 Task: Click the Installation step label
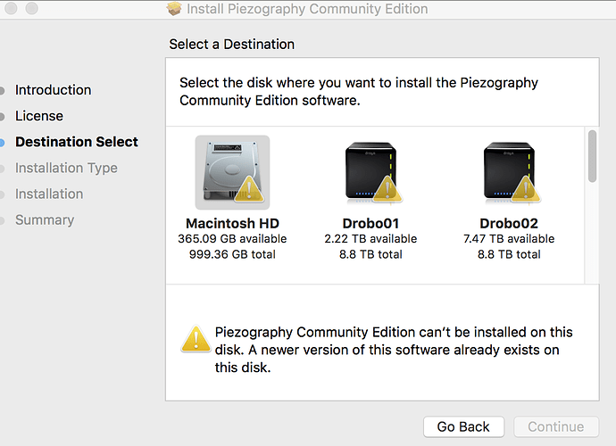49,194
